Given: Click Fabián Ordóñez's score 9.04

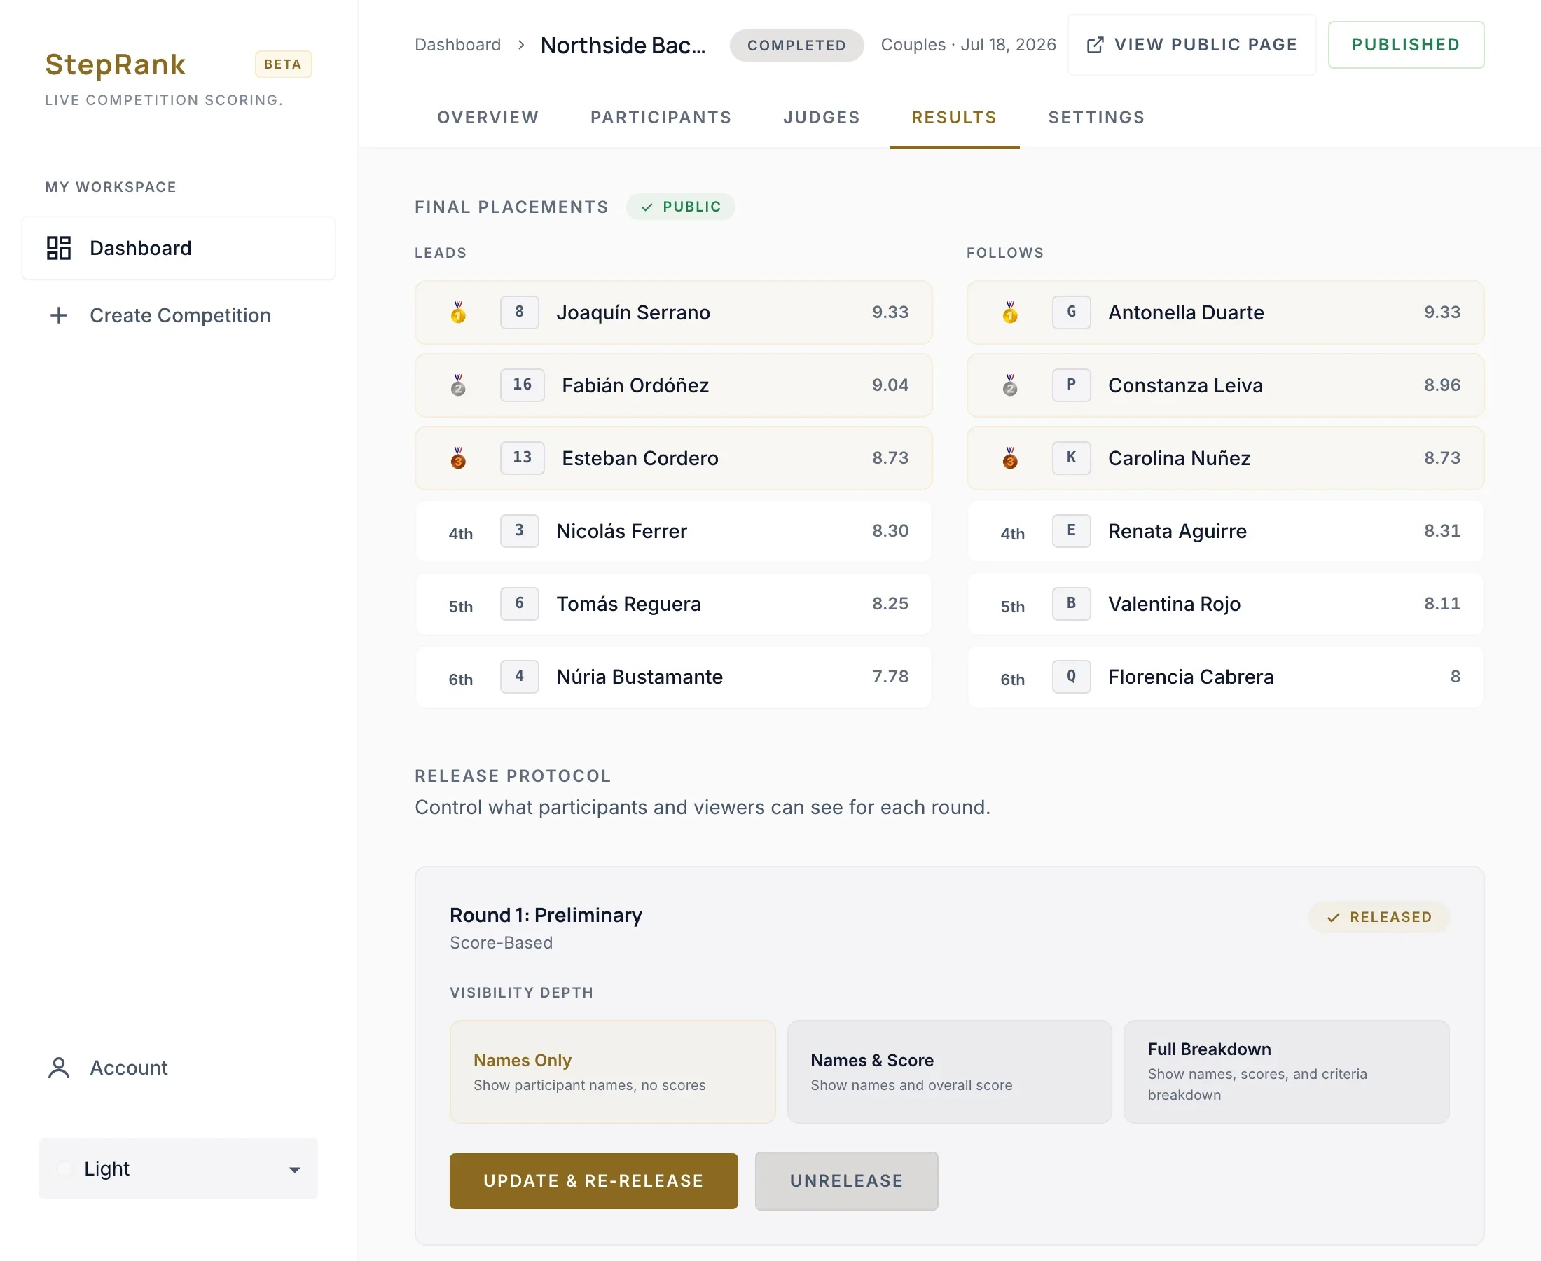Looking at the screenshot, I should pos(890,385).
